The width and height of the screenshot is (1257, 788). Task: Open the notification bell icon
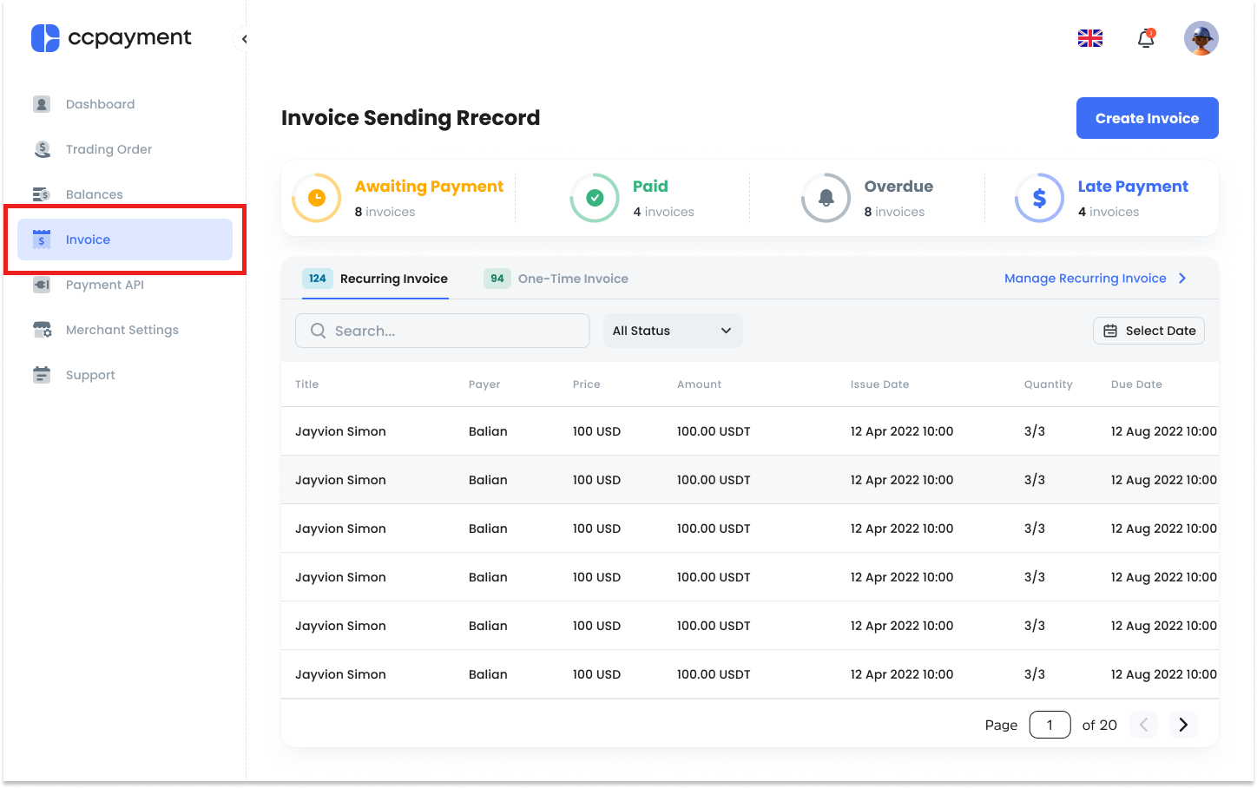click(1146, 38)
